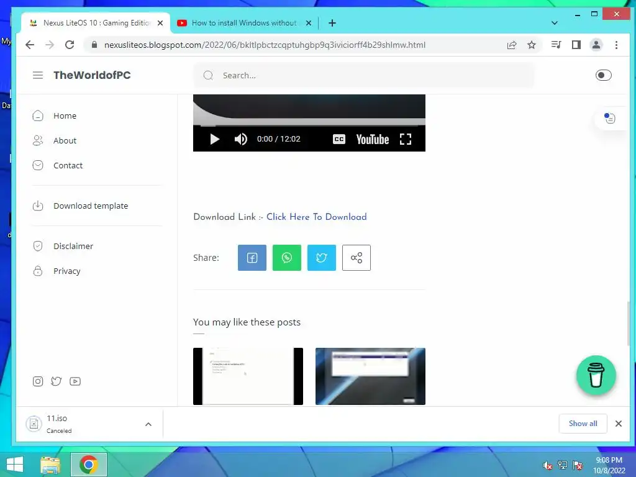
Task: Click the muted volume tray icon
Action: click(547, 465)
